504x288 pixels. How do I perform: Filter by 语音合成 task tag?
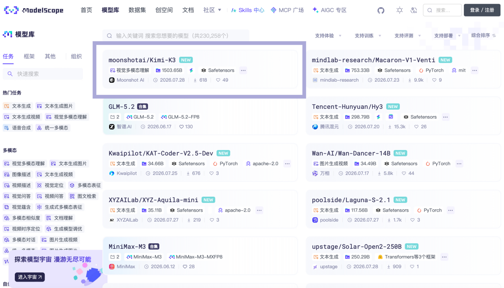pyautogui.click(x=17, y=128)
